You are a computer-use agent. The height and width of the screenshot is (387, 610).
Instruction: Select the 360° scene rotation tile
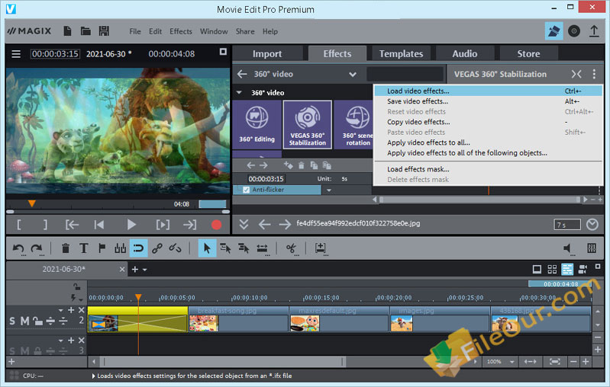354,124
